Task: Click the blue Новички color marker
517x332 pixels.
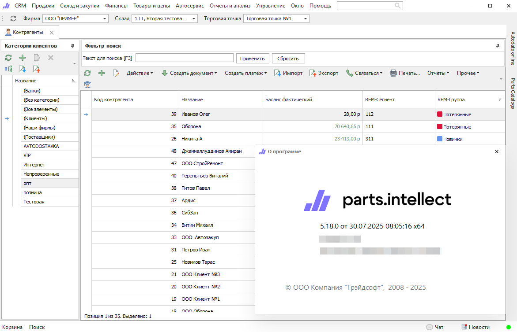Action: click(x=439, y=139)
